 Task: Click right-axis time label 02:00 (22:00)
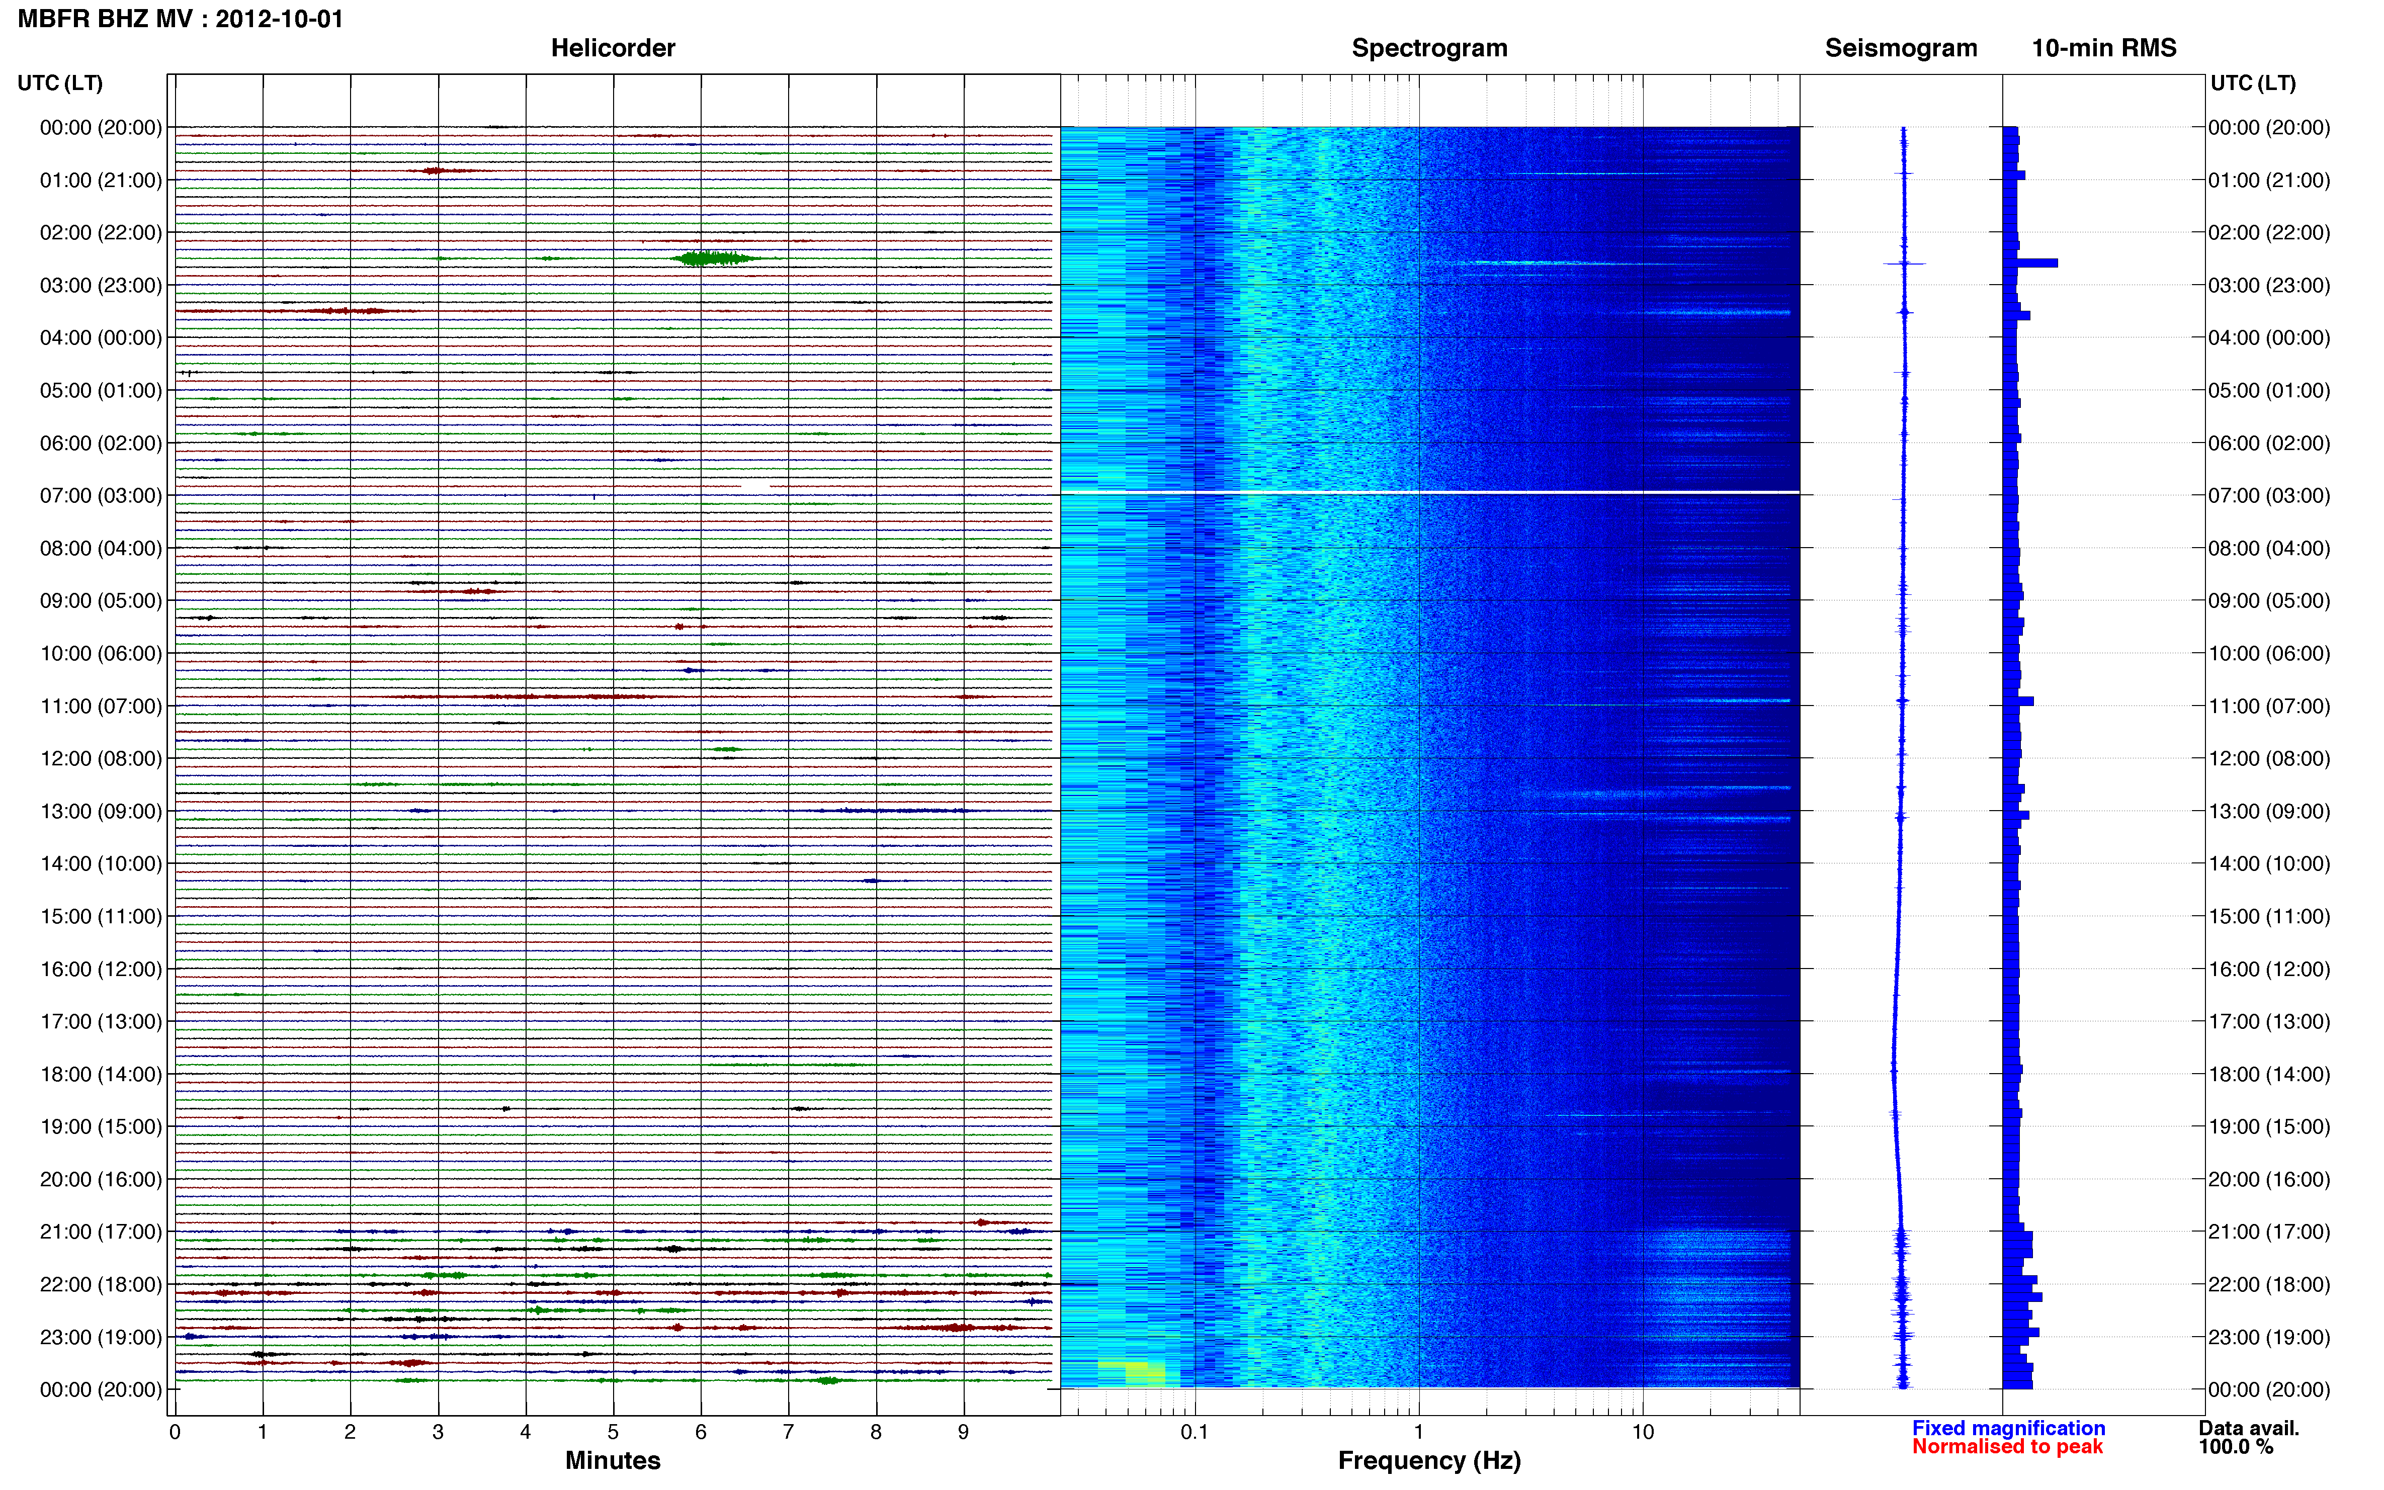click(x=2269, y=232)
